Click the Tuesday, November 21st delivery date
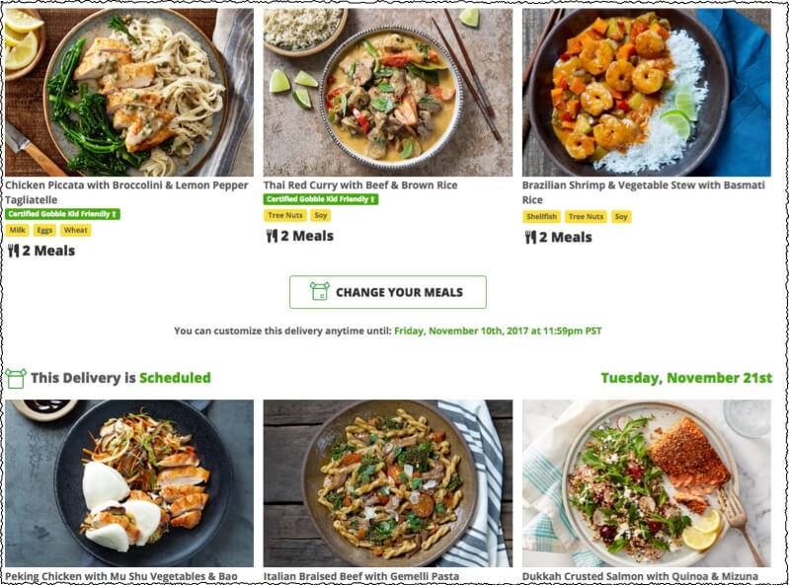Viewport: 789px width, 585px height. coord(686,378)
